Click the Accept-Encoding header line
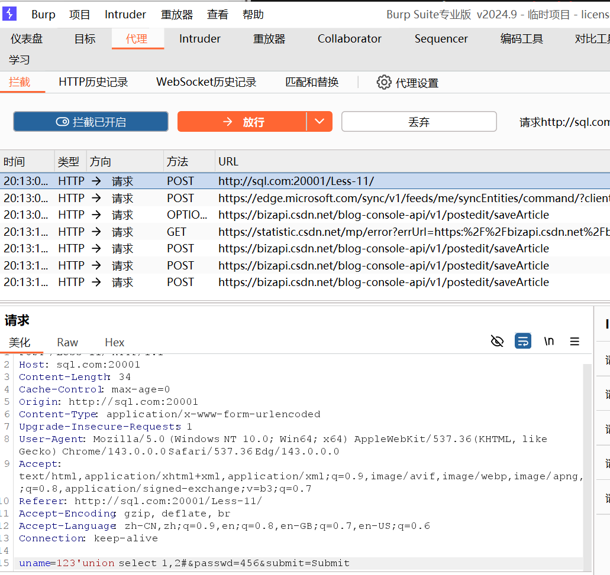Image resolution: width=610 pixels, height=575 pixels. pyautogui.click(x=124, y=513)
